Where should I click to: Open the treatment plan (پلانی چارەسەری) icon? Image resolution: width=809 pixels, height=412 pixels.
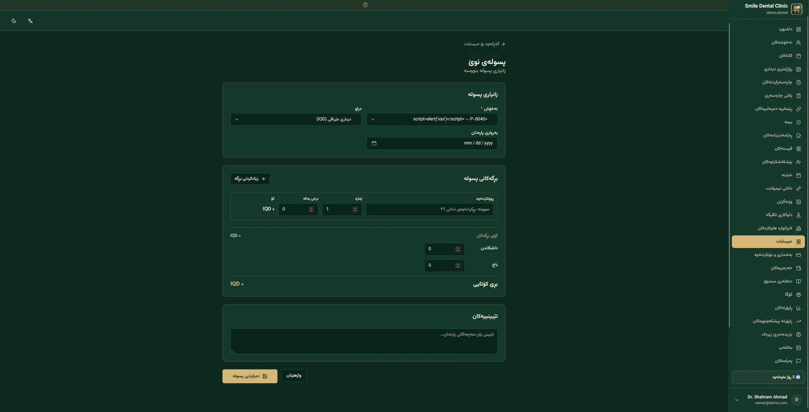tap(799, 95)
